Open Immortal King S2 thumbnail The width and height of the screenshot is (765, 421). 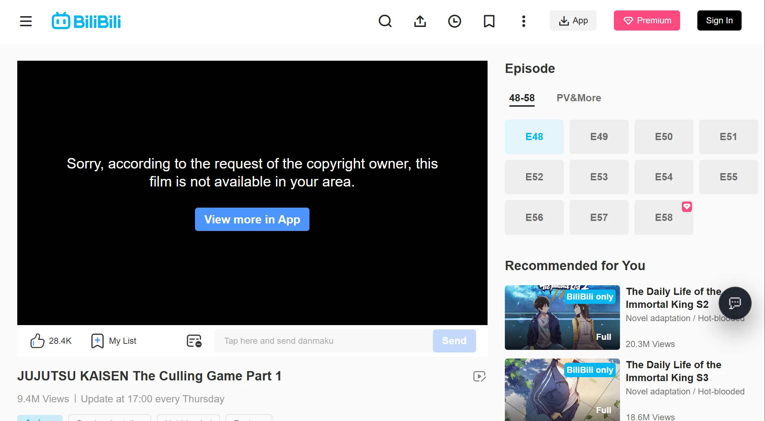coord(562,317)
